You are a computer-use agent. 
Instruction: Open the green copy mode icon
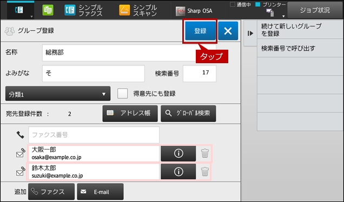click(x=48, y=10)
